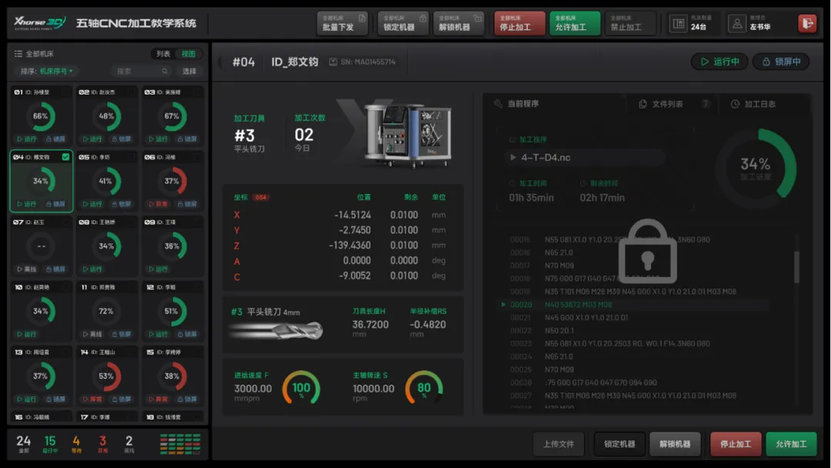Click the search magnifier icon in the sidebar
The image size is (831, 468).
[x=165, y=71]
